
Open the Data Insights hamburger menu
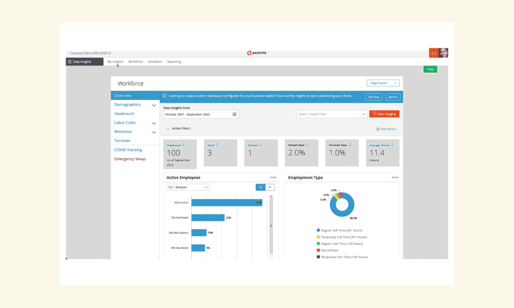pyautogui.click(x=69, y=62)
